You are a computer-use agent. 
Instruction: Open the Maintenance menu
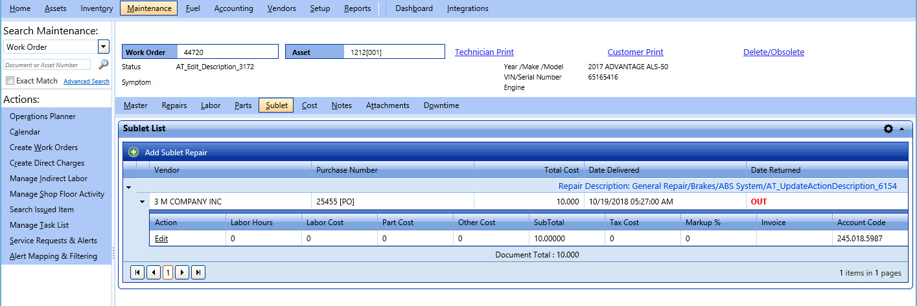point(149,8)
